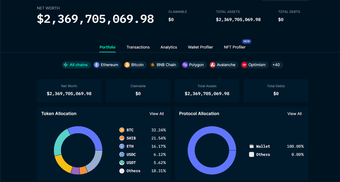Viewport: 340px width, 182px height.
Task: Open the Transactions tab
Action: point(138,47)
